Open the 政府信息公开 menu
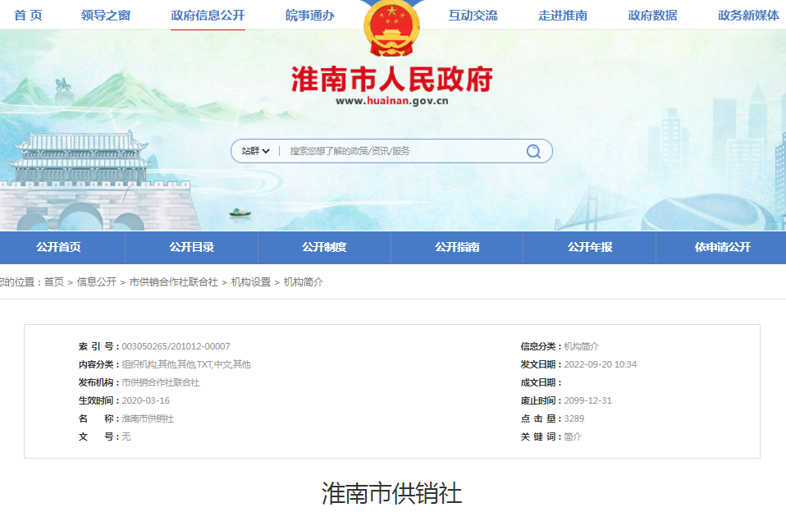The height and width of the screenshot is (512, 786). coord(207,15)
